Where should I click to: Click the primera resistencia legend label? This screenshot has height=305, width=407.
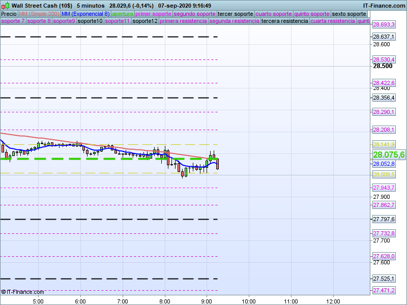[x=183, y=21]
